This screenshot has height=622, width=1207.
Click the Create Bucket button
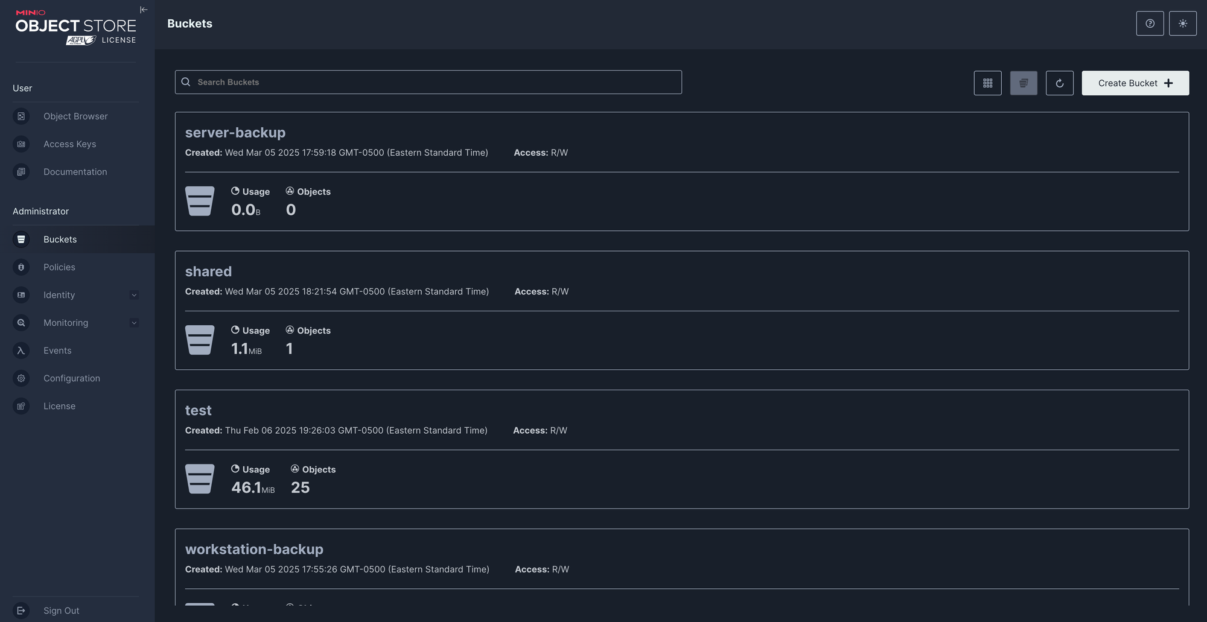1135,83
